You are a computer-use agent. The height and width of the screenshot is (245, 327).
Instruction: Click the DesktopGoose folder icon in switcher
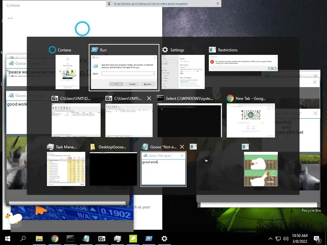point(93,147)
